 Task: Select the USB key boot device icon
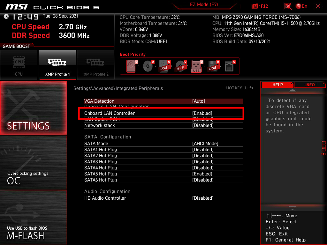[x=196, y=66]
